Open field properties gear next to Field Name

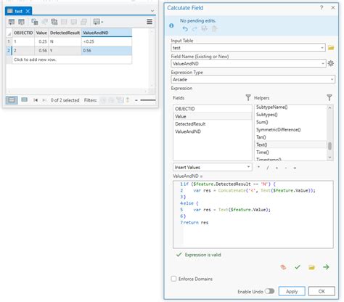[x=331, y=63]
